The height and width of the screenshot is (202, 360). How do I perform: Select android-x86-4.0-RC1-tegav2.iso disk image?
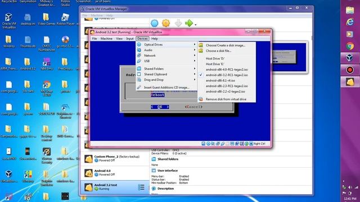pos(227,70)
